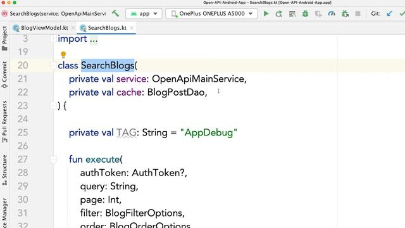Click the collapsed import ellipsis
Image resolution: width=405 pixels, height=228 pixels.
(94, 39)
